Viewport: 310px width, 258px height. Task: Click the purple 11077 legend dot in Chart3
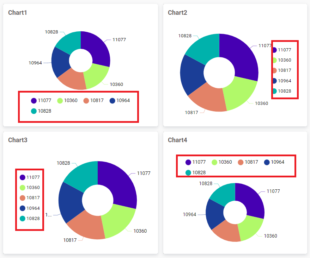coord(23,177)
